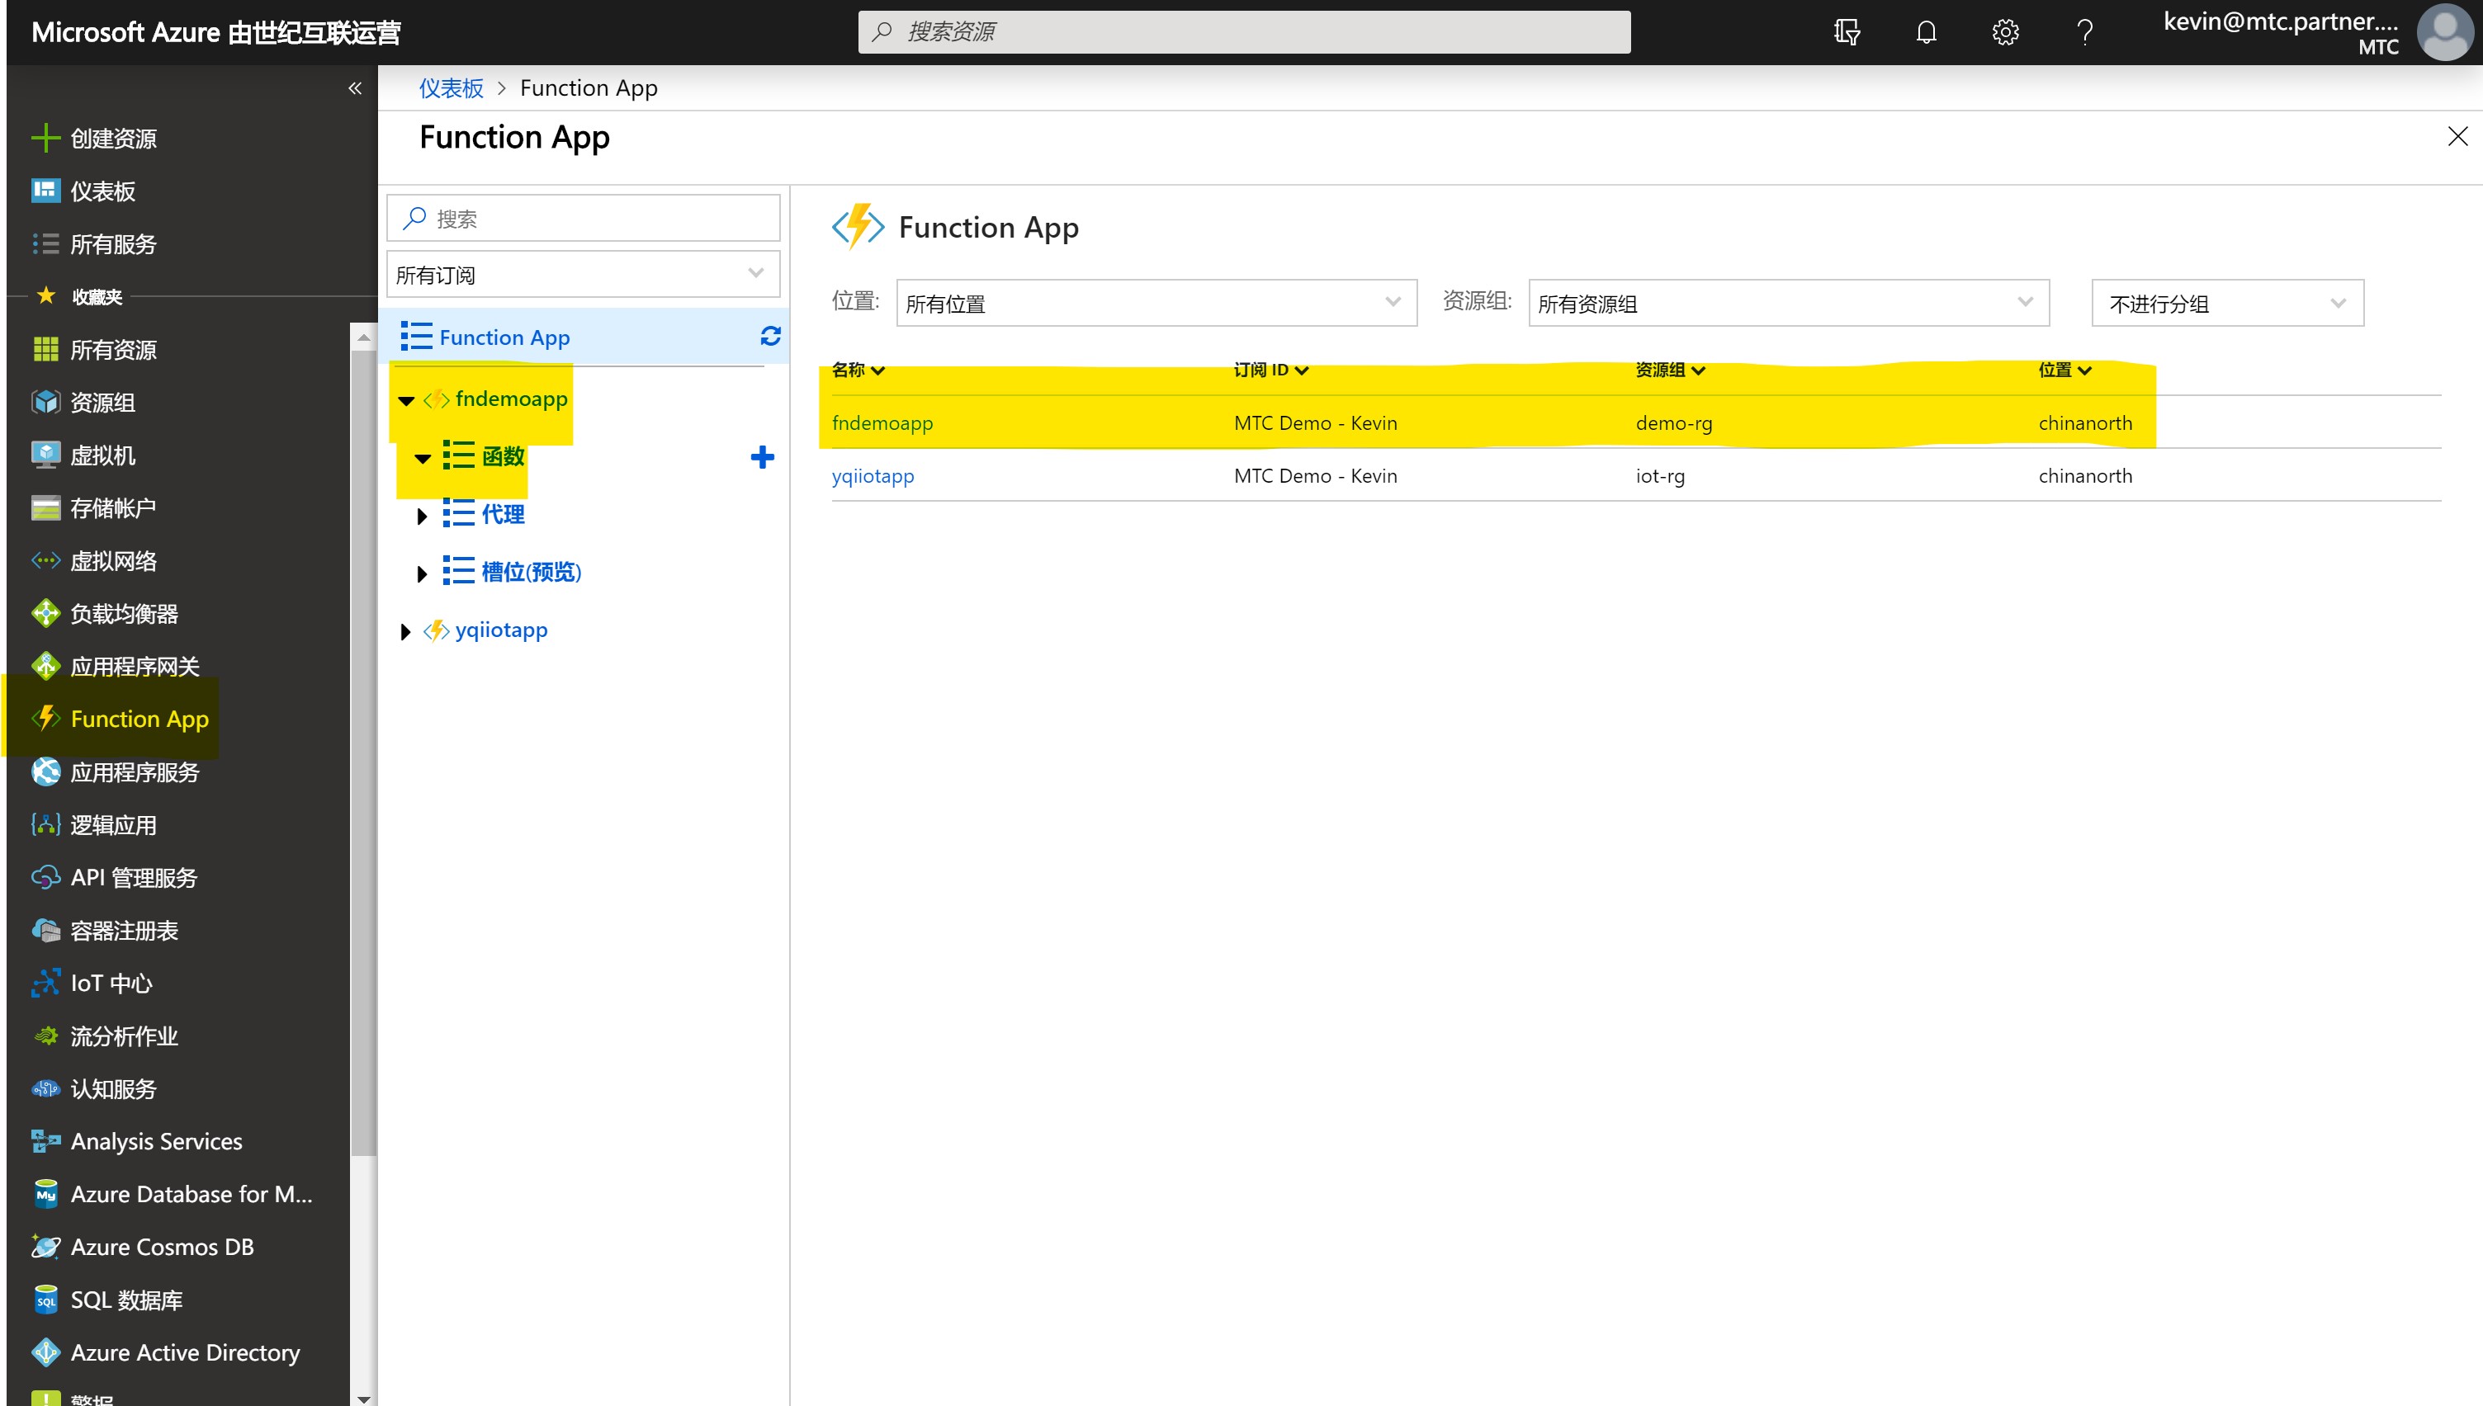Viewport: 2483px width, 1406px height.
Task: Sort by 订阅 ID column header
Action: (x=1271, y=369)
